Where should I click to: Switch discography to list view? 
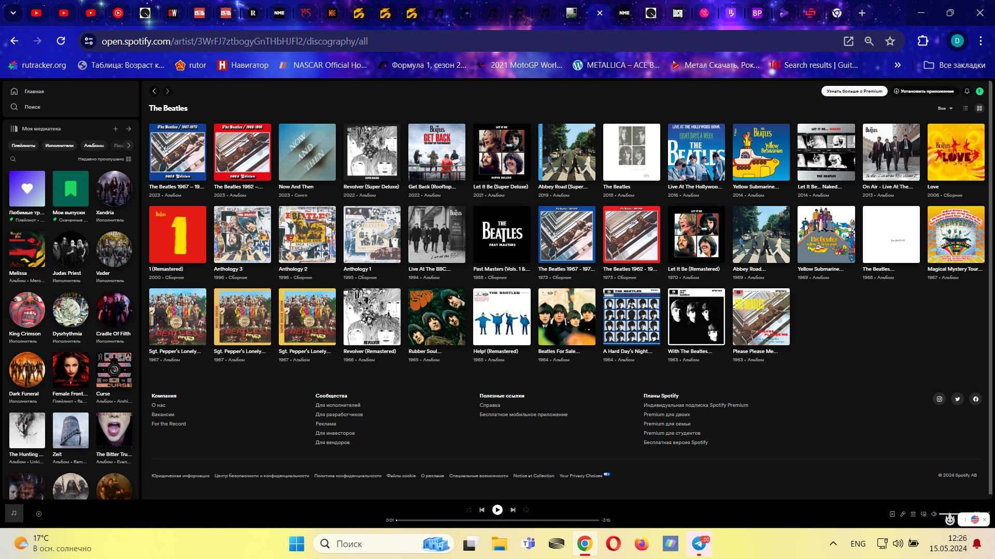(965, 108)
